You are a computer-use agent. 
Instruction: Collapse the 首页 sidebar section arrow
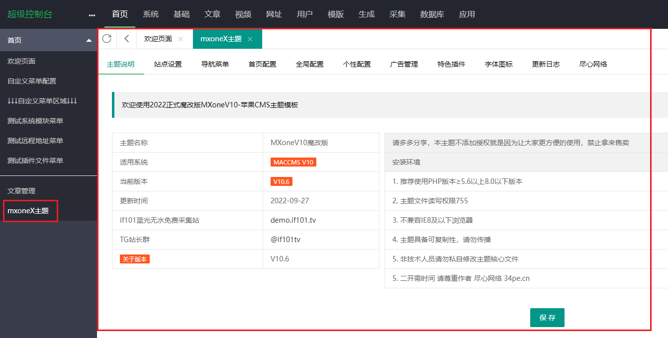click(x=89, y=40)
